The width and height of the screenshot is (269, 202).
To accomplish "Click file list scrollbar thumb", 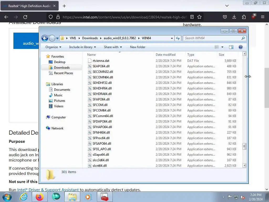I will [x=245, y=146].
